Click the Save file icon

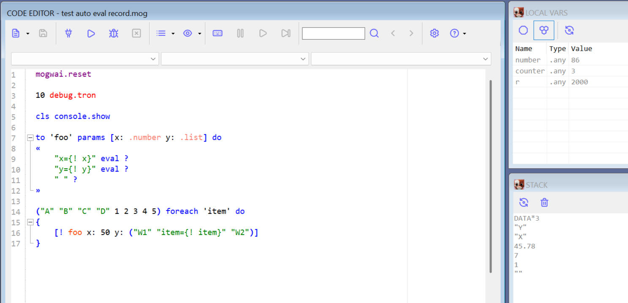pos(43,33)
